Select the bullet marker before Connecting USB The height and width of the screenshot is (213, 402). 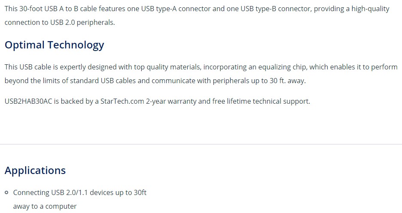click(7, 192)
